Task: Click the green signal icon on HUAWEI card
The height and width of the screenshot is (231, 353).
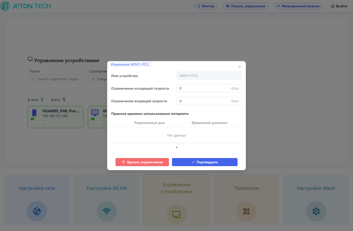Action: click(32, 119)
